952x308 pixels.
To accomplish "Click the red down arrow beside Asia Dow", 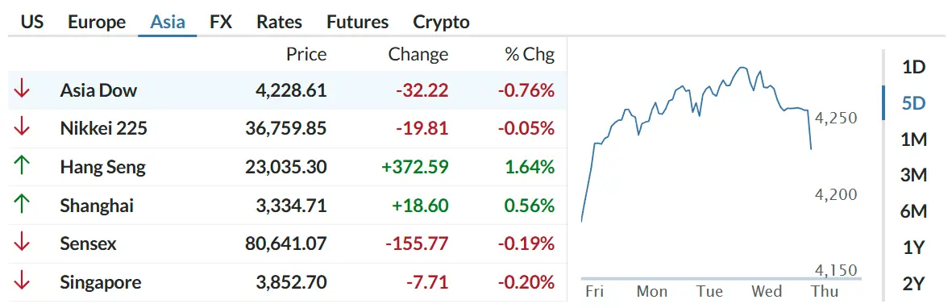I will tap(22, 90).
